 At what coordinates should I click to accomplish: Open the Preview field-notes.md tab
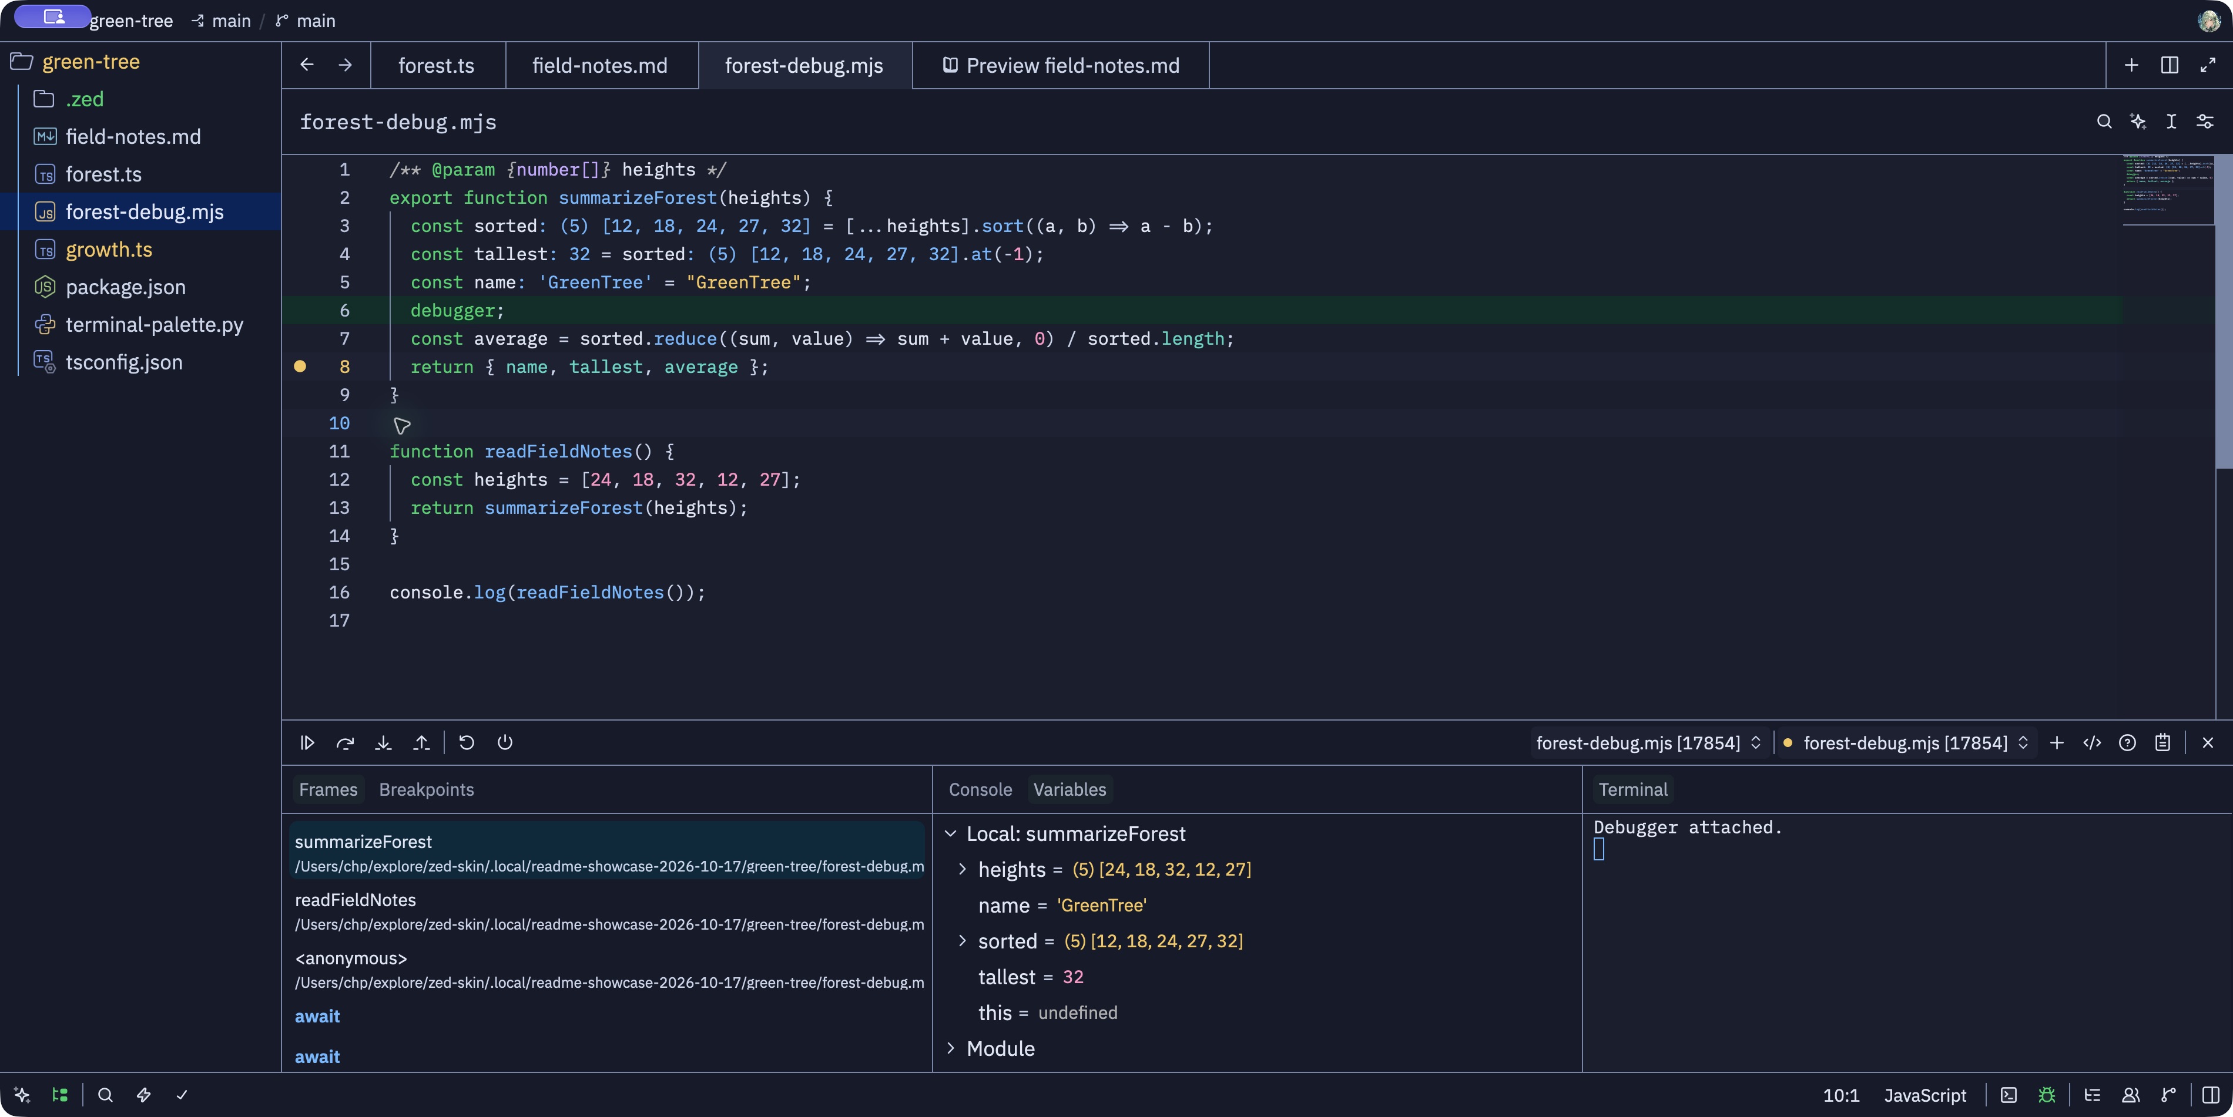[1061, 65]
